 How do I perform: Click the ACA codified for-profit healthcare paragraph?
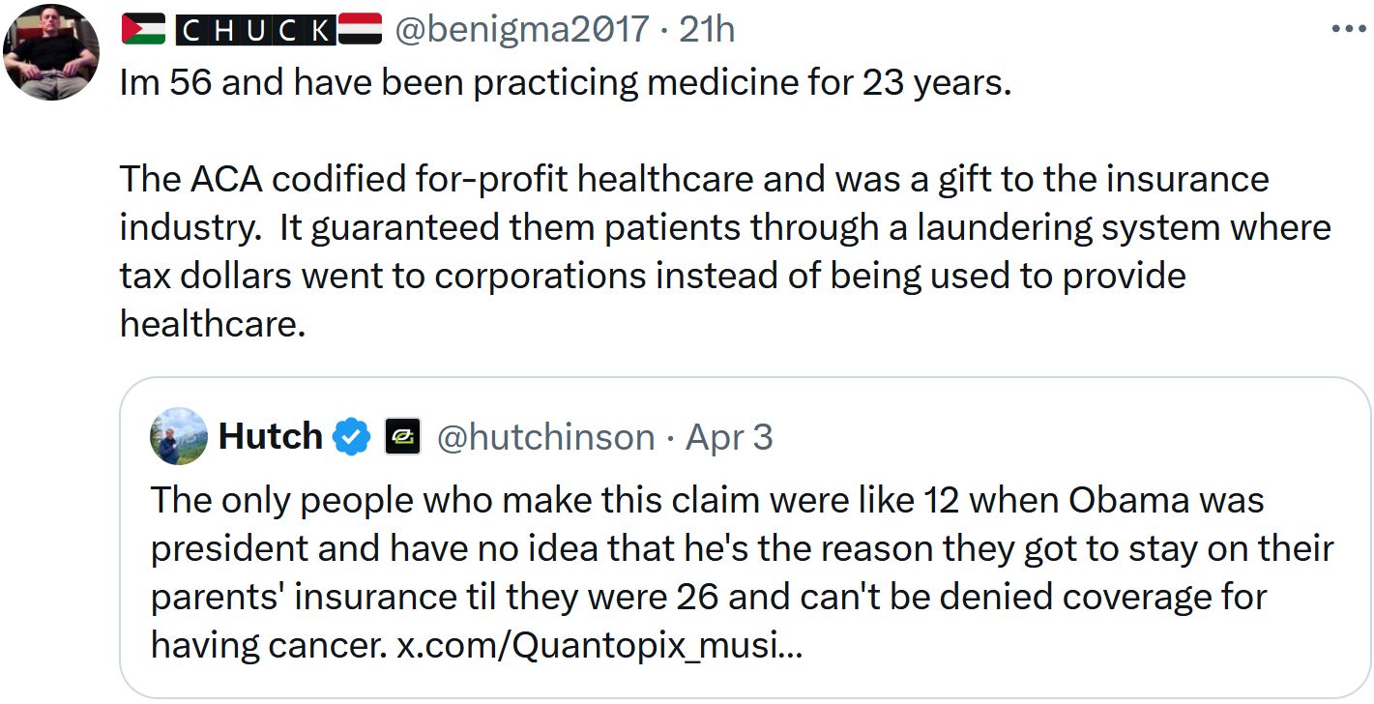pos(725,251)
